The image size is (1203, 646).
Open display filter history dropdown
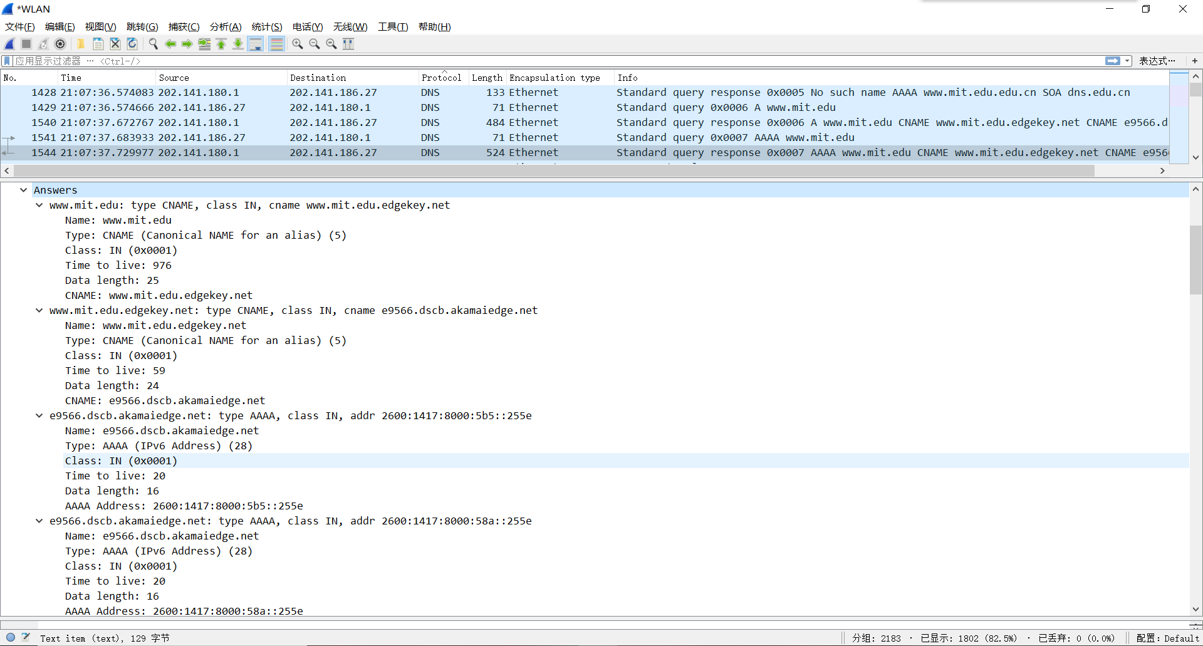[x=1127, y=61]
